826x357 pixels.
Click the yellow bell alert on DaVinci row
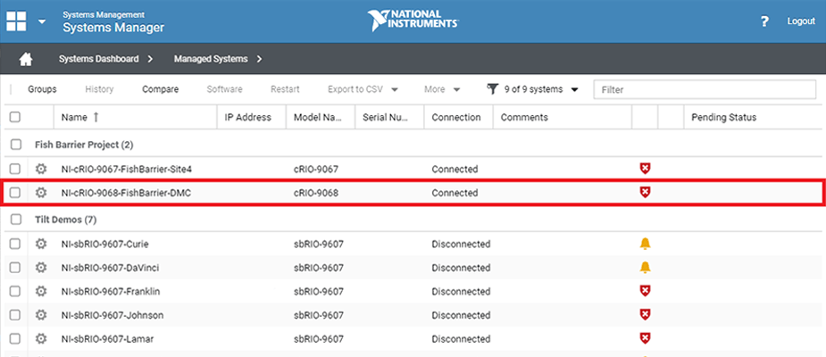pos(645,268)
